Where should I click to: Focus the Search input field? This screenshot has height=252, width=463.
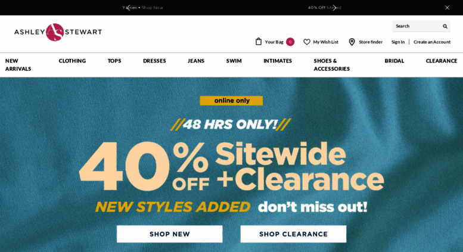pyautogui.click(x=417, y=26)
